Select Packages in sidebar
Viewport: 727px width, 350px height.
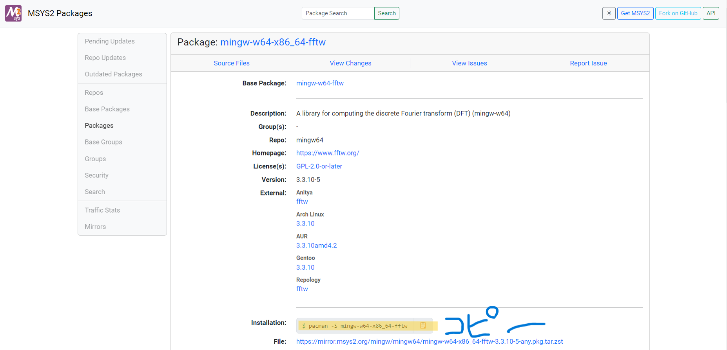[x=99, y=125]
